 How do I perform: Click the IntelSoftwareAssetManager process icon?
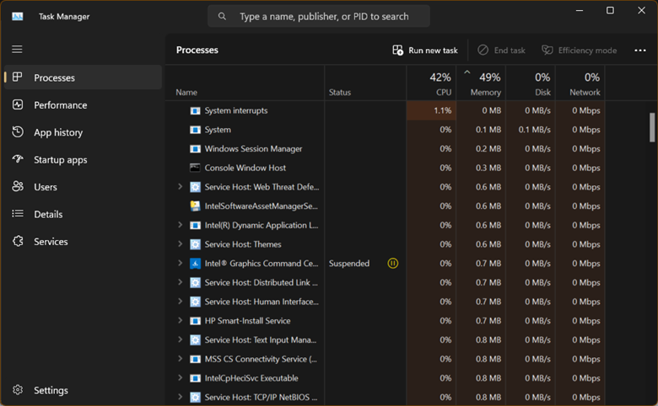pos(195,206)
